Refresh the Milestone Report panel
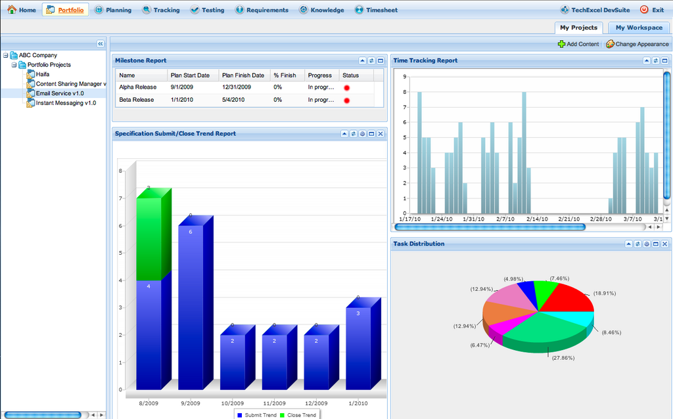Viewport: 673px width, 419px height. click(x=371, y=61)
